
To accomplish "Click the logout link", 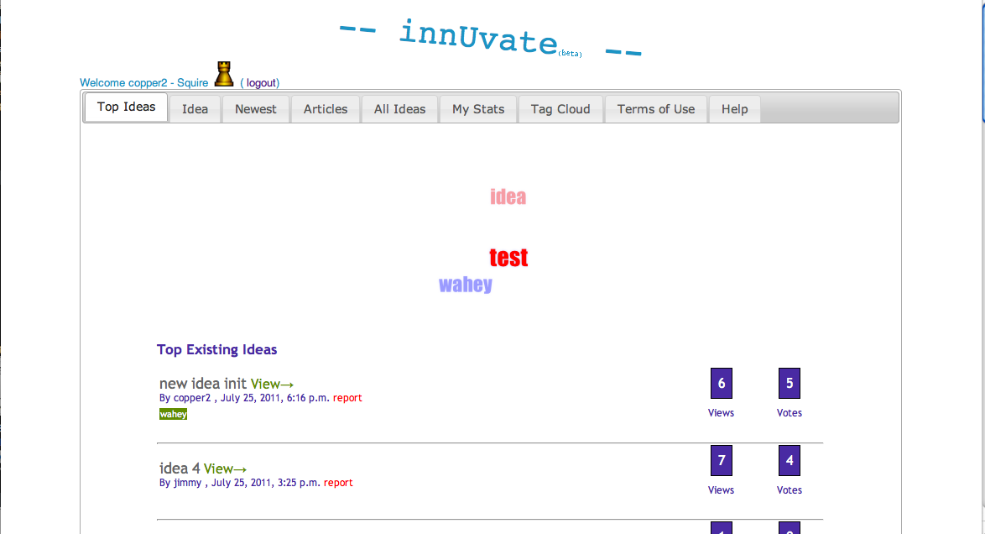I will 261,83.
